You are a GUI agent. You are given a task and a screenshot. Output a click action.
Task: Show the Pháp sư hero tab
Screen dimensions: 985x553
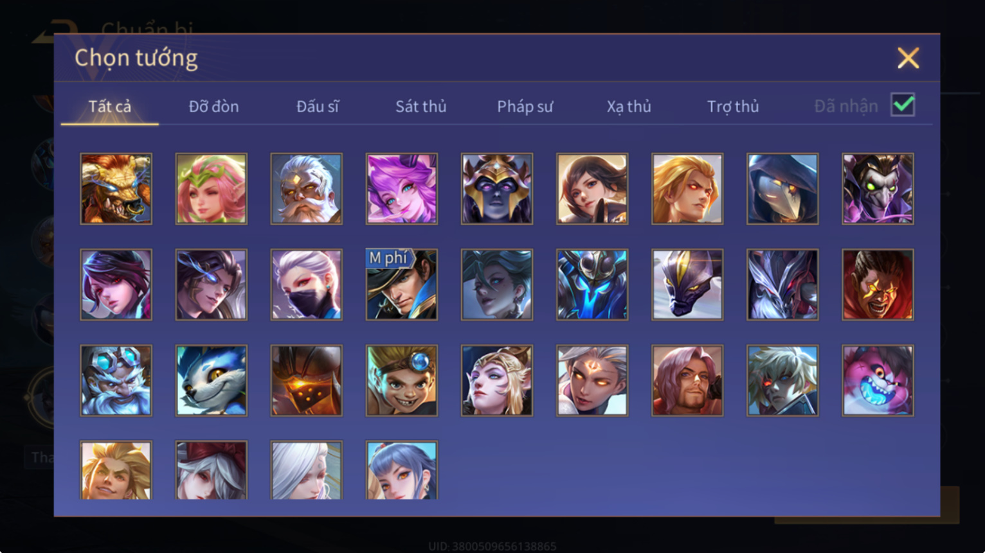pos(525,106)
